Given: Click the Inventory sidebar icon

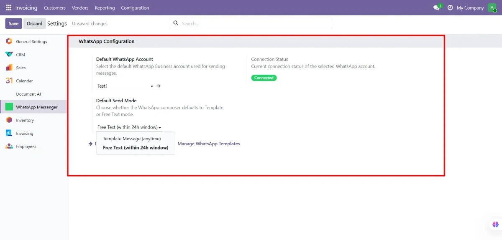Looking at the screenshot, I should pyautogui.click(x=9, y=120).
